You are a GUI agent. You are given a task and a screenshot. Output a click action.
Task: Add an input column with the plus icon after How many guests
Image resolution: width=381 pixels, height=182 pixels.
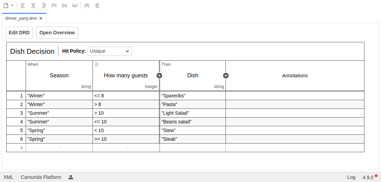click(159, 76)
